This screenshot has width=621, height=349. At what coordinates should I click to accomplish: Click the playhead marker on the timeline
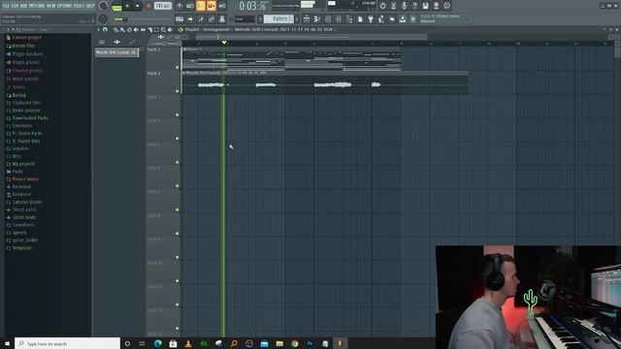tap(224, 43)
